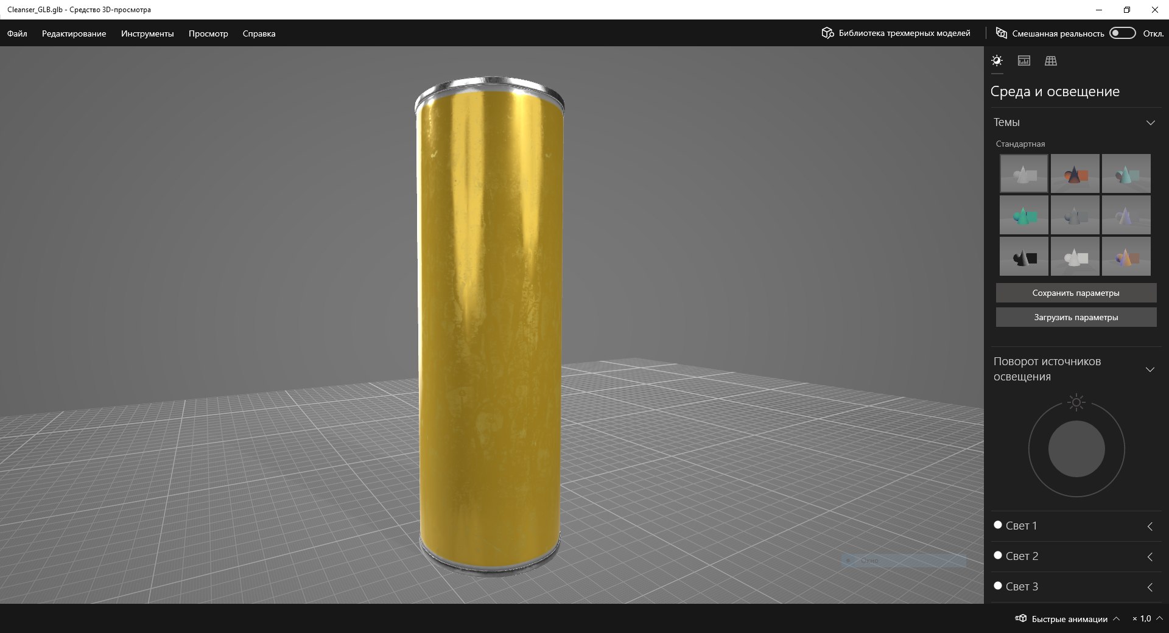Toggle the Свет 1 light dot
This screenshot has height=633, width=1169.
click(x=997, y=525)
